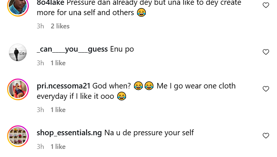Open pri.ncessoma21's profile avatar
Screen dimensions: 277x157
18,90
